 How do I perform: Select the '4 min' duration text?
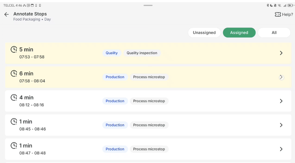[26, 98]
